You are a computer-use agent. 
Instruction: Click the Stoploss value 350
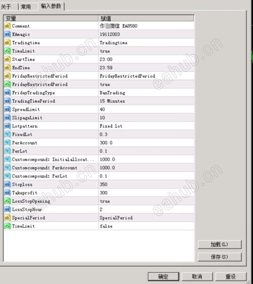click(x=104, y=184)
